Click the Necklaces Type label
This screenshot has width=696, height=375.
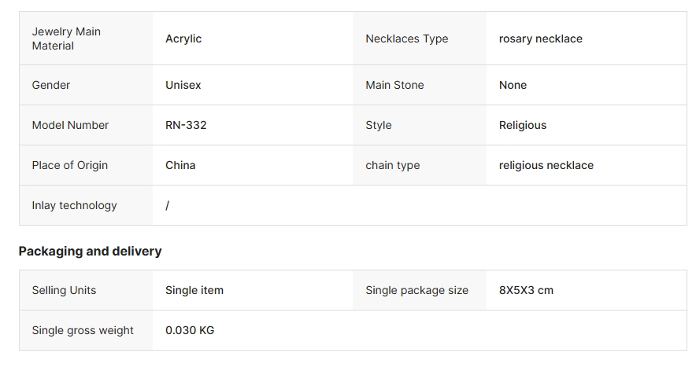[406, 39]
